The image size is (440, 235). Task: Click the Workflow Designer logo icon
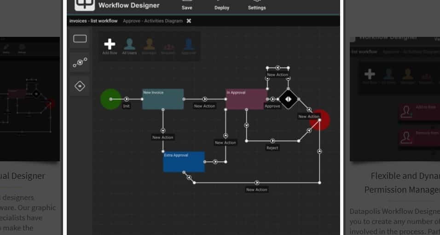click(84, 4)
